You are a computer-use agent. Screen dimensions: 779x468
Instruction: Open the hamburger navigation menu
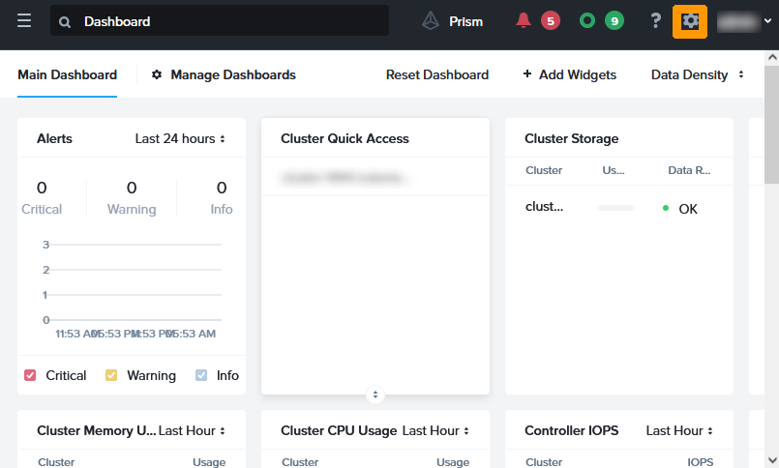(x=24, y=21)
